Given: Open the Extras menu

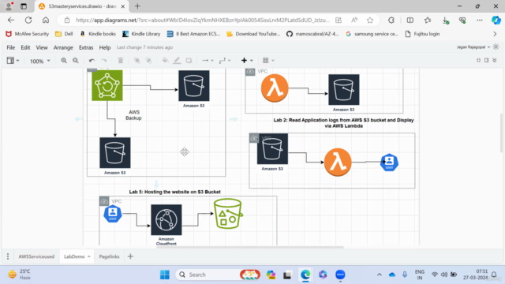Looking at the screenshot, I should (x=86, y=47).
